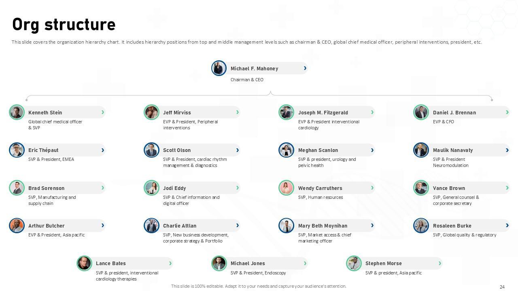Click Charlie Attlan's role description text
The width and height of the screenshot is (518, 291).
tap(195, 238)
